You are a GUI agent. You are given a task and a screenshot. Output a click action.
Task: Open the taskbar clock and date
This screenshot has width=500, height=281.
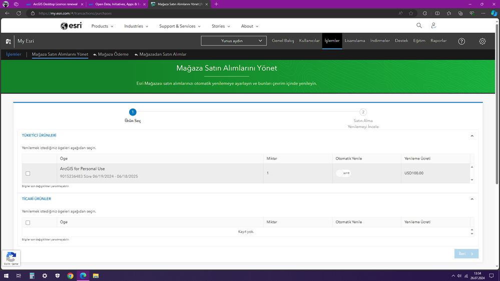click(x=477, y=275)
